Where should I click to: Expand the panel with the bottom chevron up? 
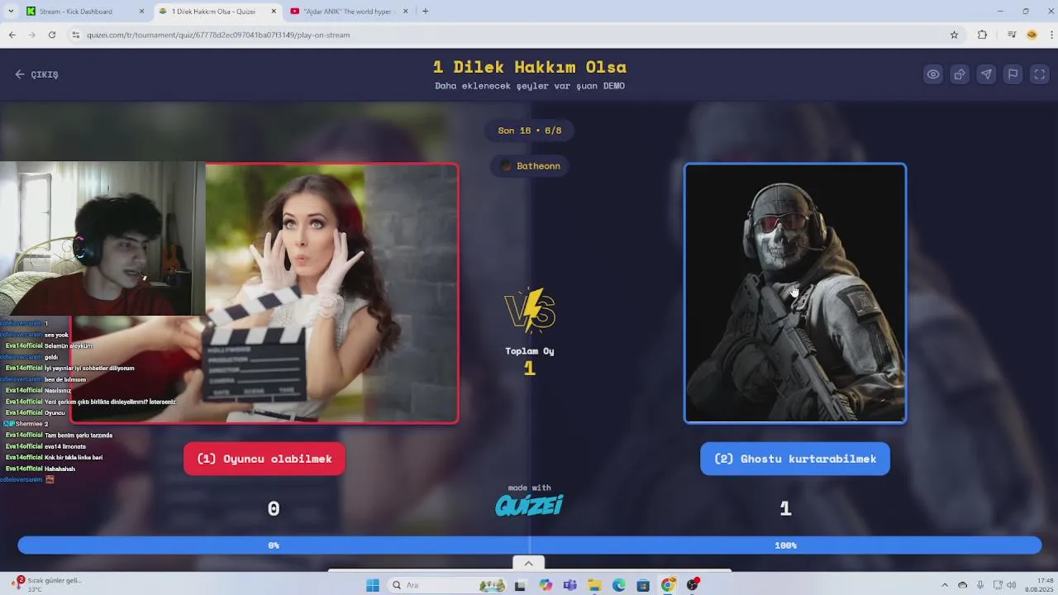coord(528,564)
